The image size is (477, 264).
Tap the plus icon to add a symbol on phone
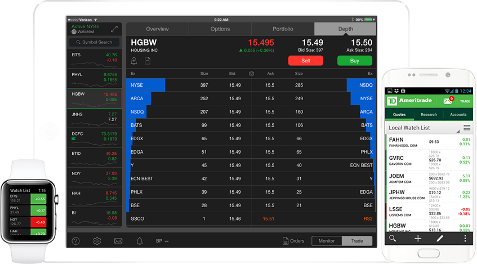pyautogui.click(x=418, y=239)
